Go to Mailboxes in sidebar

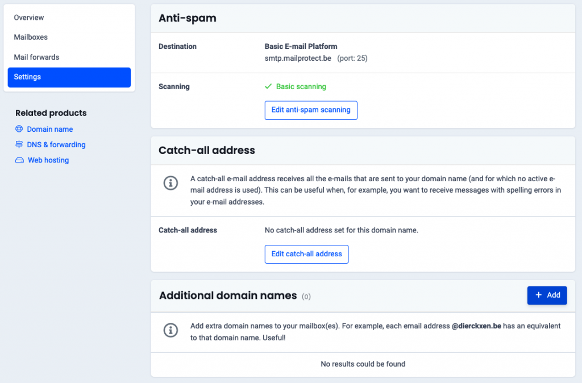(31, 37)
